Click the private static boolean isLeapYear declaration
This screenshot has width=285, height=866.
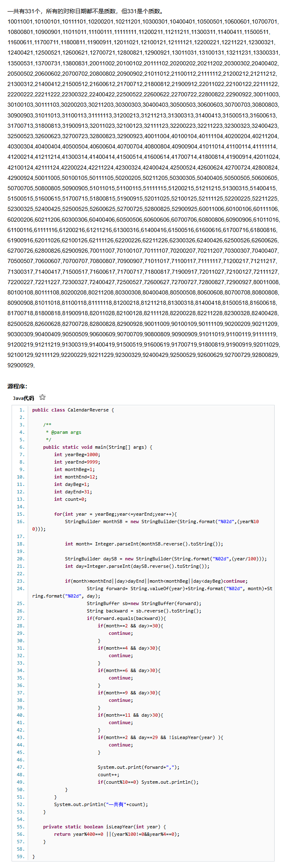coord(104,827)
